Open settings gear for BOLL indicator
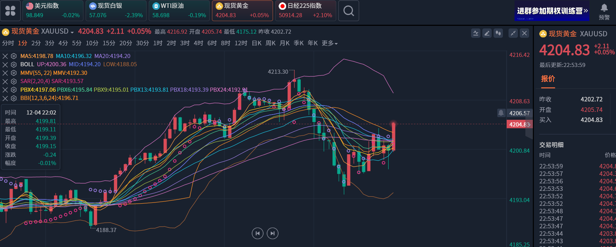 point(14,64)
